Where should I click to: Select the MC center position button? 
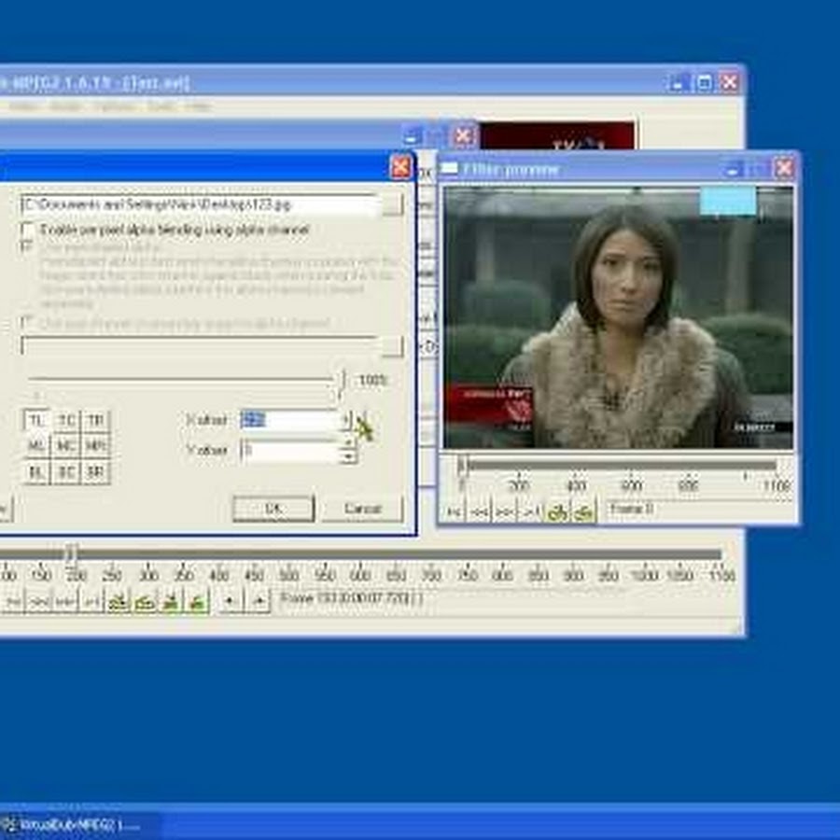pos(66,446)
